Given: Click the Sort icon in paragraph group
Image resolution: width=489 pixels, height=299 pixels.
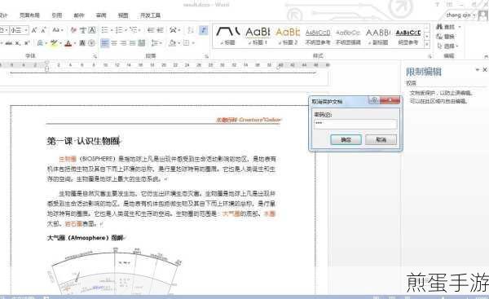Looking at the screenshot, I should pyautogui.click(x=191, y=30).
